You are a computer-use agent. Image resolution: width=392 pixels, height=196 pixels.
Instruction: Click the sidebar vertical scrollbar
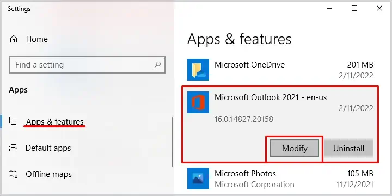pos(172,142)
